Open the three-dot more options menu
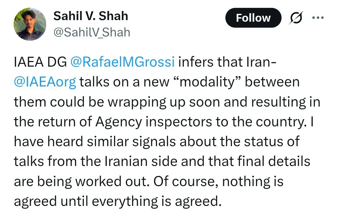The image size is (339, 215). tap(317, 18)
